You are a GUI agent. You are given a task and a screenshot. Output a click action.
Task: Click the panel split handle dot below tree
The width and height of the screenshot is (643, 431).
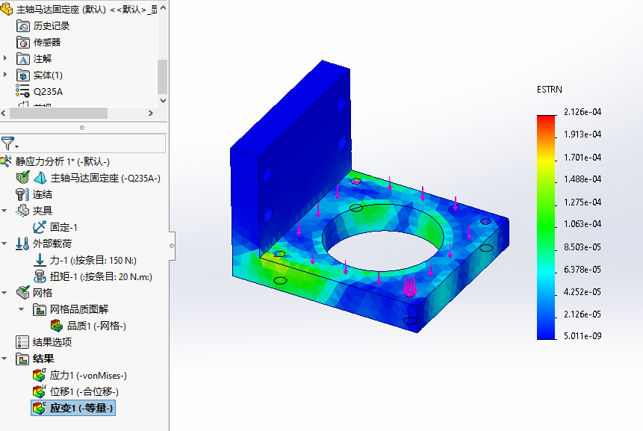click(x=82, y=128)
